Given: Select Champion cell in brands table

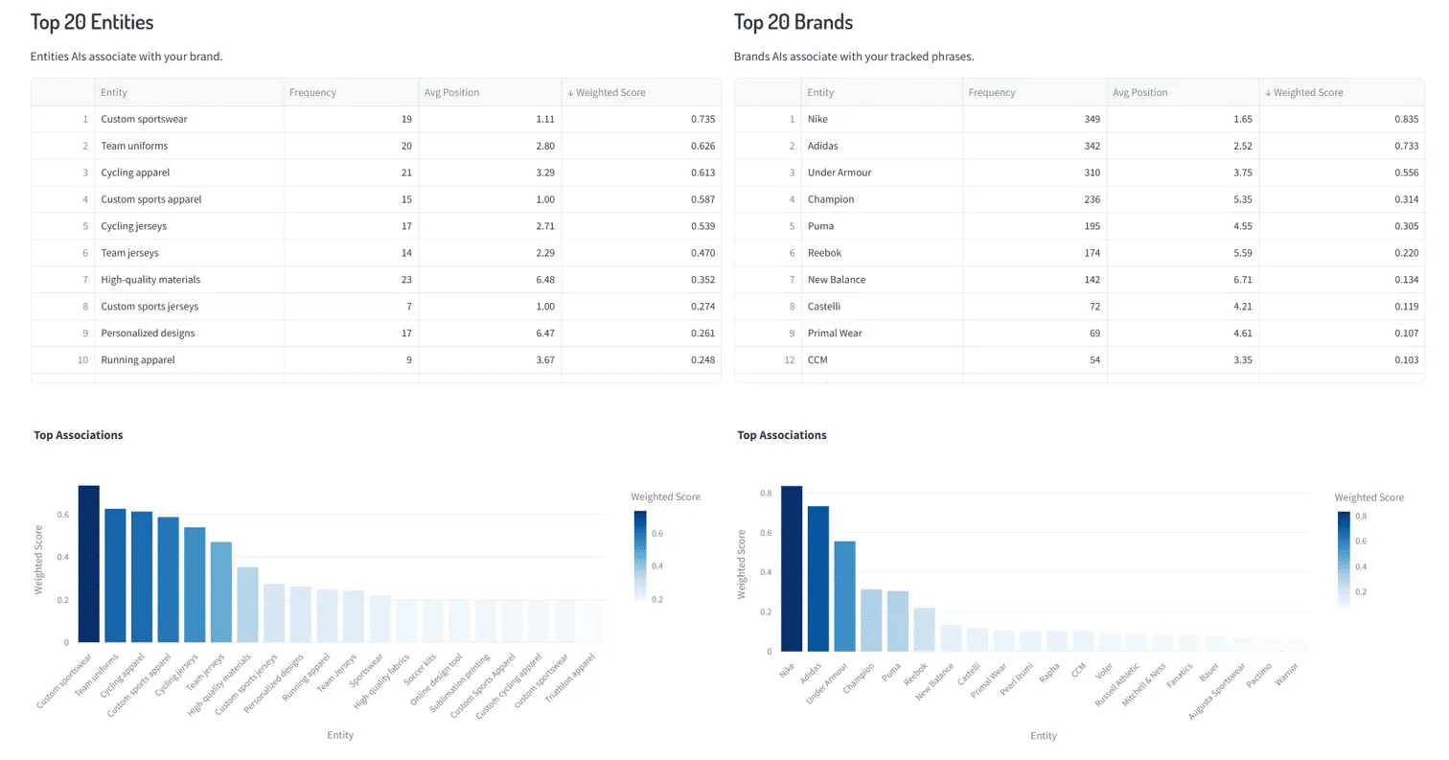Looking at the screenshot, I should pyautogui.click(x=882, y=199).
